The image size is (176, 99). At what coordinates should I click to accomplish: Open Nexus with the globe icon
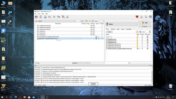coord(45,17)
